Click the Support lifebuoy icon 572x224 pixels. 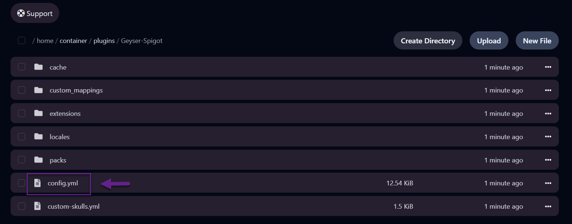[x=21, y=13]
